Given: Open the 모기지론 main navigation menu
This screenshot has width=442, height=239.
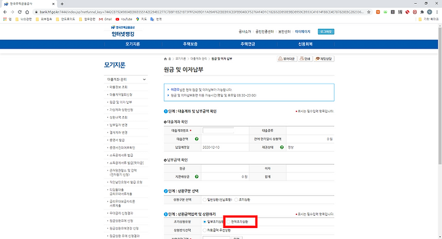Looking at the screenshot, I should pyautogui.click(x=133, y=44).
